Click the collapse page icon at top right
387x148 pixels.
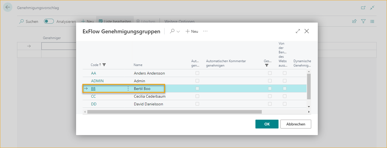click(372, 8)
